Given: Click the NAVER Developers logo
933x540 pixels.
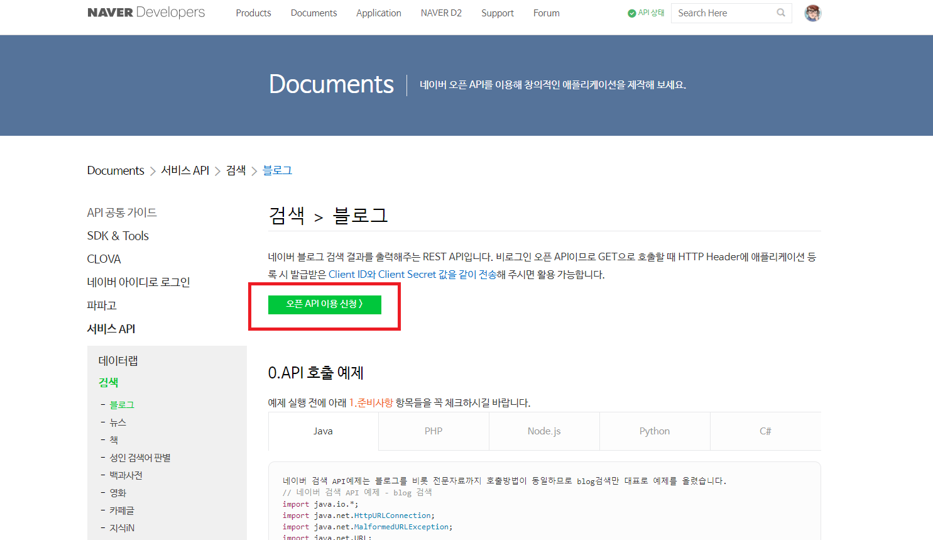Looking at the screenshot, I should coord(146,13).
